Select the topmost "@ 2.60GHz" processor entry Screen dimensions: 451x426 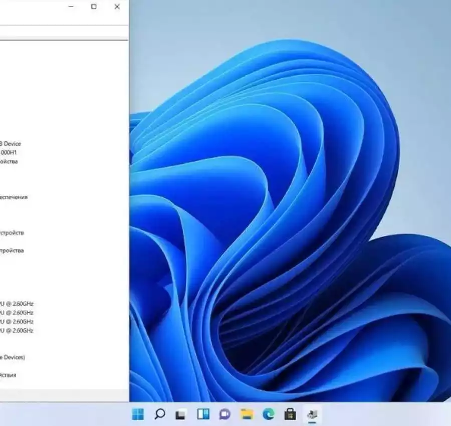click(17, 304)
